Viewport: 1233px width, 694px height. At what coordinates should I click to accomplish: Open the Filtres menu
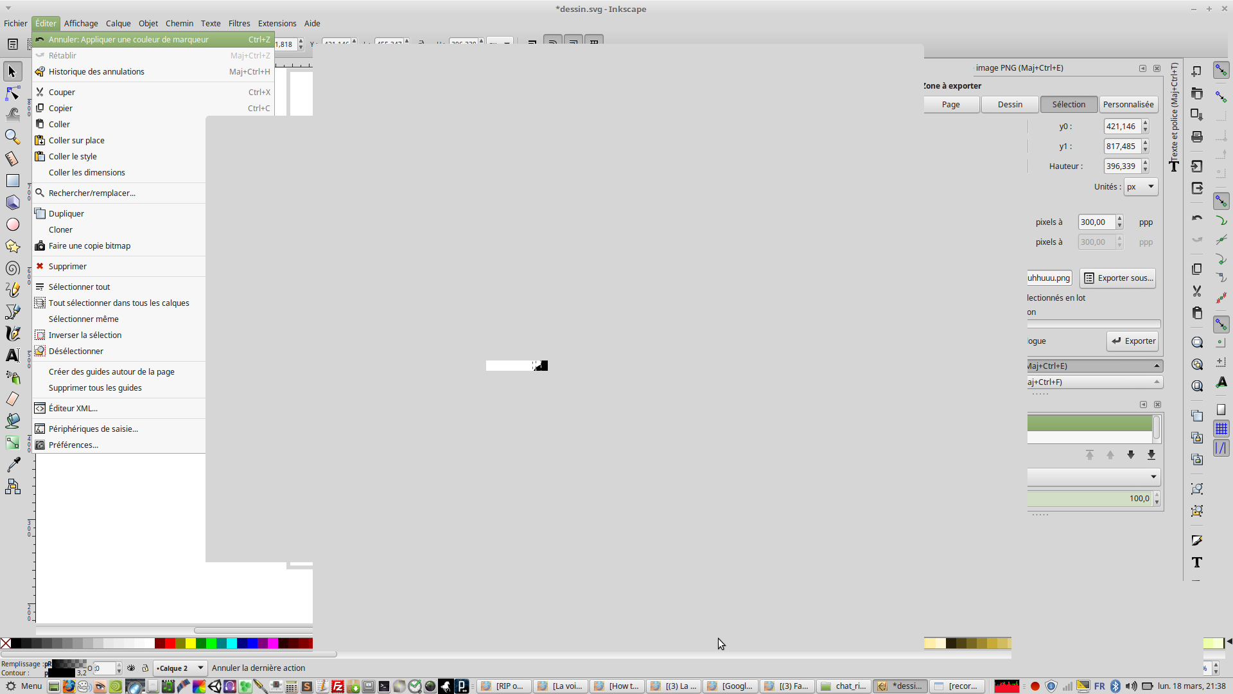tap(239, 24)
